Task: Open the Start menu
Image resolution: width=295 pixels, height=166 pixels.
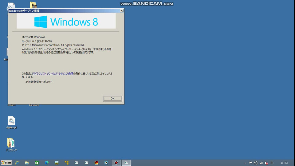Action: click(6, 163)
